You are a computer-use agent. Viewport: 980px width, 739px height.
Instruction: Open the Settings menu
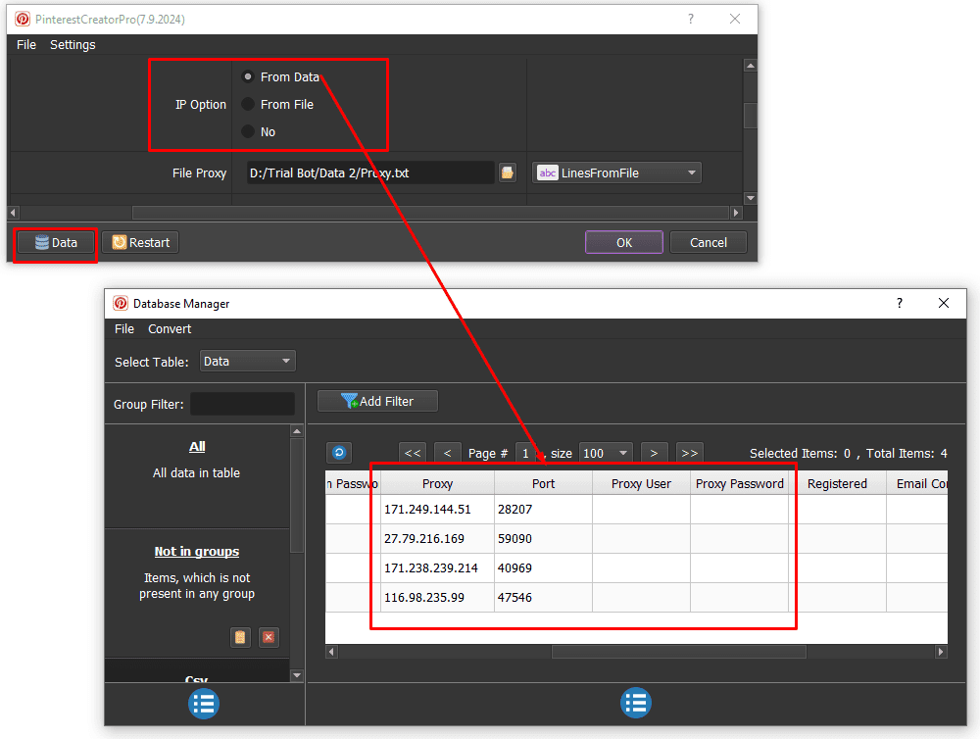(73, 45)
